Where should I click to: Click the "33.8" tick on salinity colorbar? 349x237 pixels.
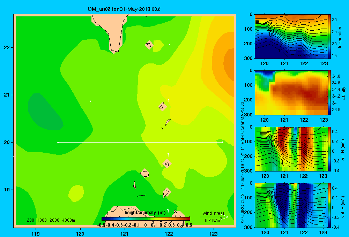[x=336, y=110]
